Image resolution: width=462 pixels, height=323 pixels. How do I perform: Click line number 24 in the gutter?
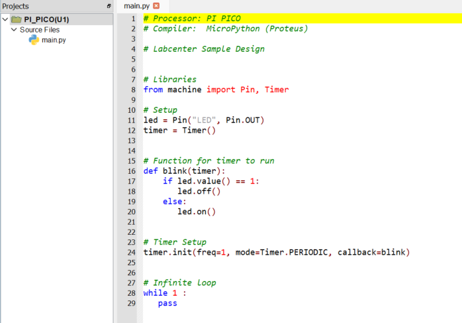tap(132, 253)
